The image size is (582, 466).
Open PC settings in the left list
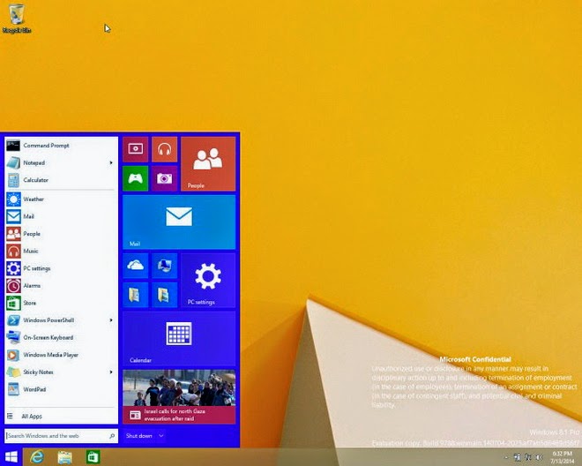click(x=61, y=268)
